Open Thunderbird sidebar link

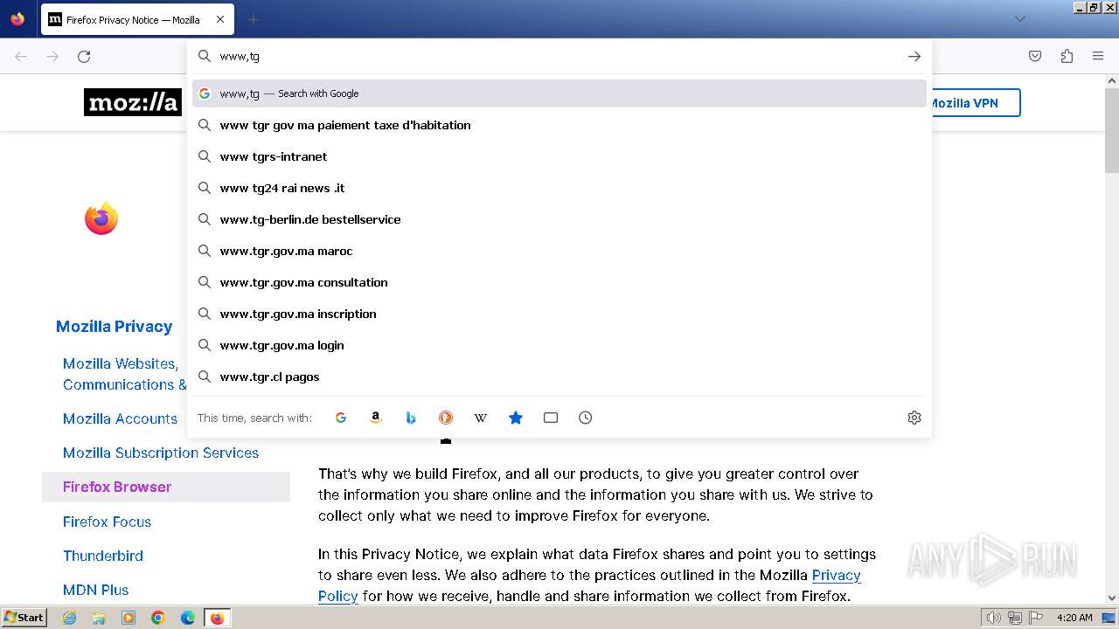pyautogui.click(x=103, y=556)
